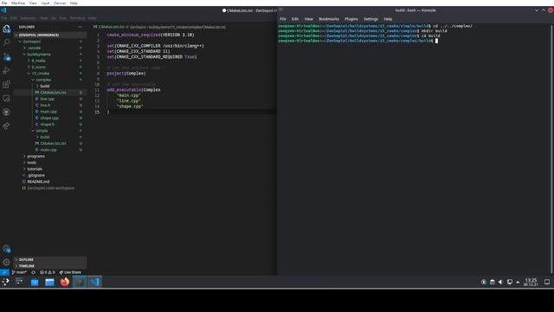The width and height of the screenshot is (554, 312).
Task: Expand hidden system tray icons arrow
Action: pos(518,282)
